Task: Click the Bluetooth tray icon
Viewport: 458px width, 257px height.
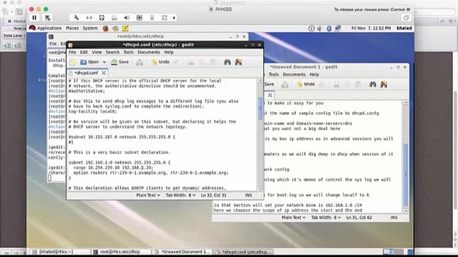Action: tap(329, 29)
